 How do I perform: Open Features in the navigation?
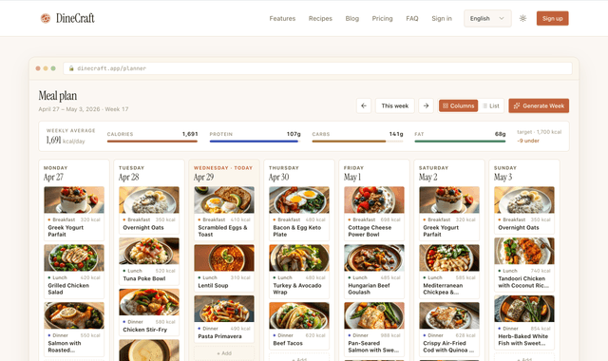pyautogui.click(x=282, y=18)
